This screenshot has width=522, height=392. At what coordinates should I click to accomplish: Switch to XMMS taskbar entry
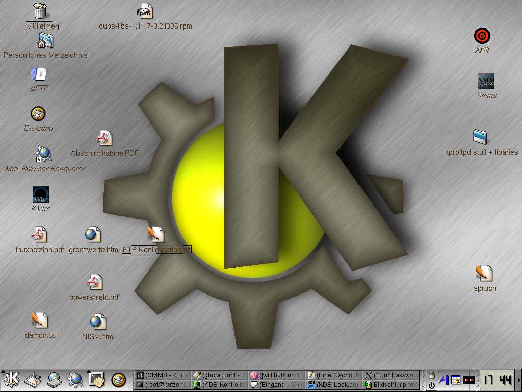pyautogui.click(x=163, y=375)
